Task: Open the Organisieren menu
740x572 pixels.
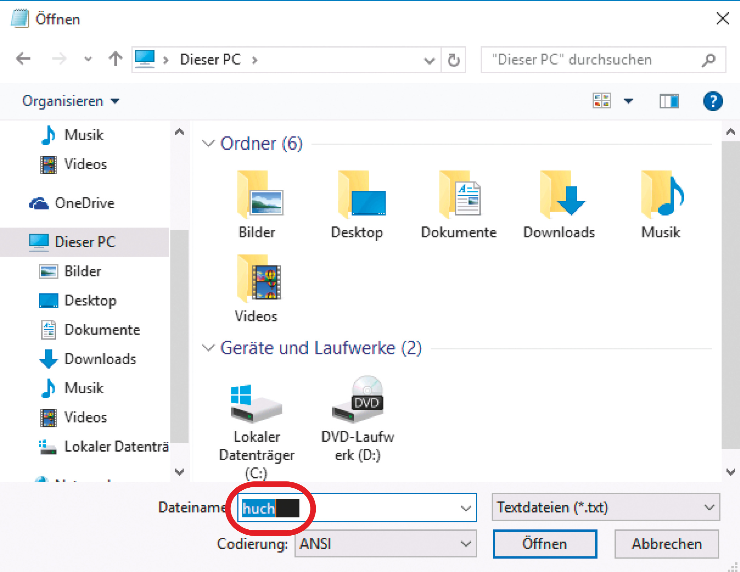Action: (x=70, y=101)
